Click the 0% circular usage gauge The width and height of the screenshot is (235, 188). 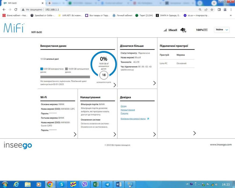pyautogui.click(x=104, y=64)
